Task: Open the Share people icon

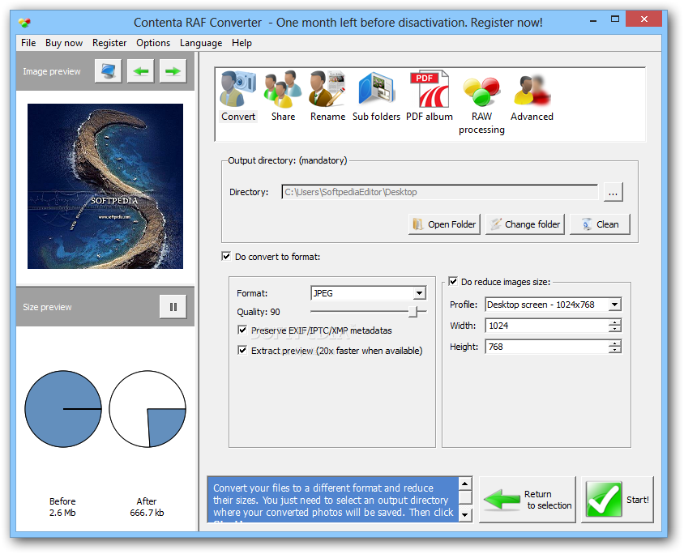Action: pos(283,89)
